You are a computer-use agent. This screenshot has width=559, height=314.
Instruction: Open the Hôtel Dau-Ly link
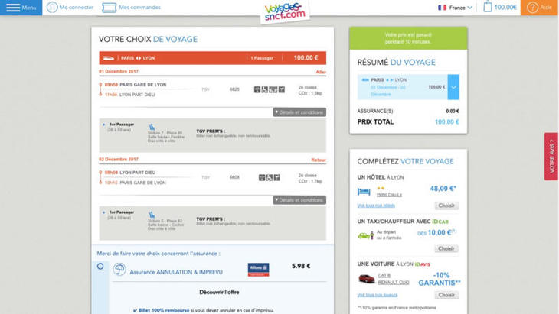389,195
